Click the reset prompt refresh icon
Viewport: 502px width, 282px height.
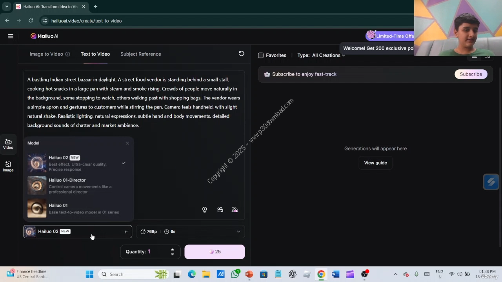click(242, 54)
